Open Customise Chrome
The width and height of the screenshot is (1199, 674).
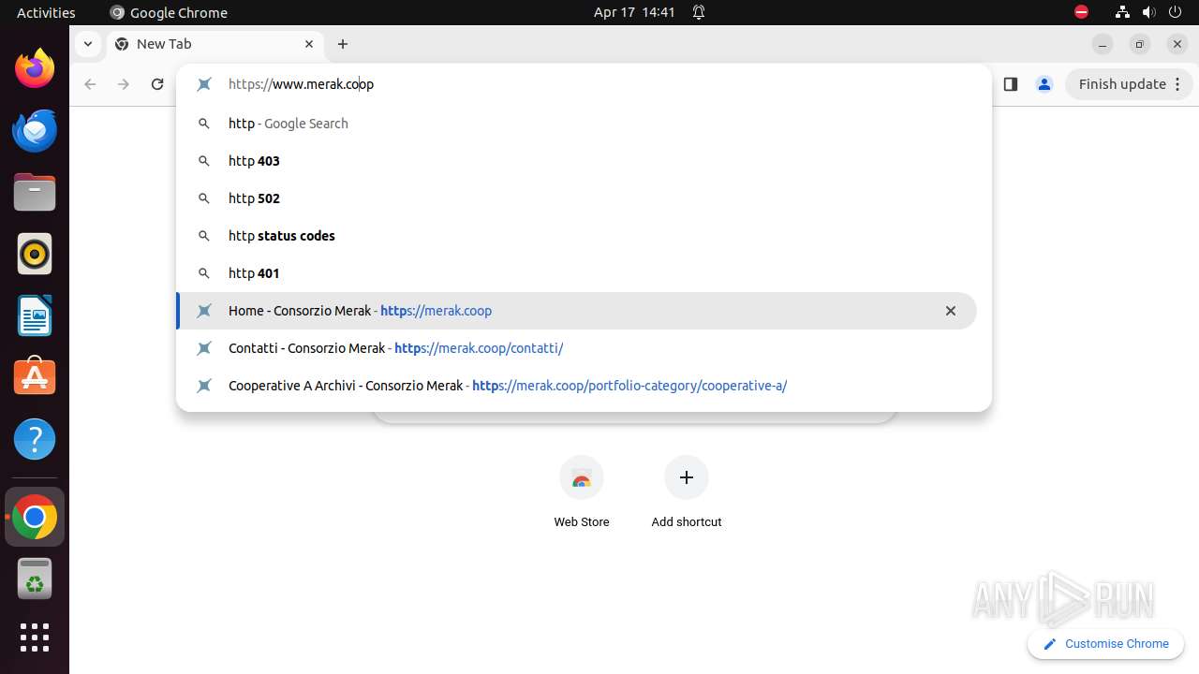click(x=1106, y=644)
